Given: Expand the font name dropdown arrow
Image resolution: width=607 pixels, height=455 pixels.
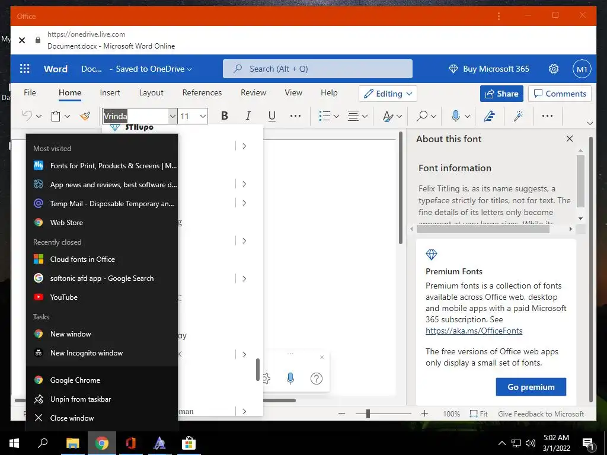Looking at the screenshot, I should pyautogui.click(x=172, y=116).
